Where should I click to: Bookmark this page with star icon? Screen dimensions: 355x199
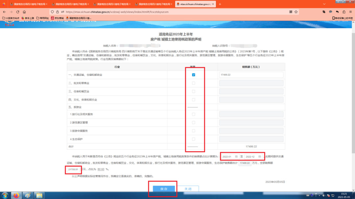click(x=296, y=12)
